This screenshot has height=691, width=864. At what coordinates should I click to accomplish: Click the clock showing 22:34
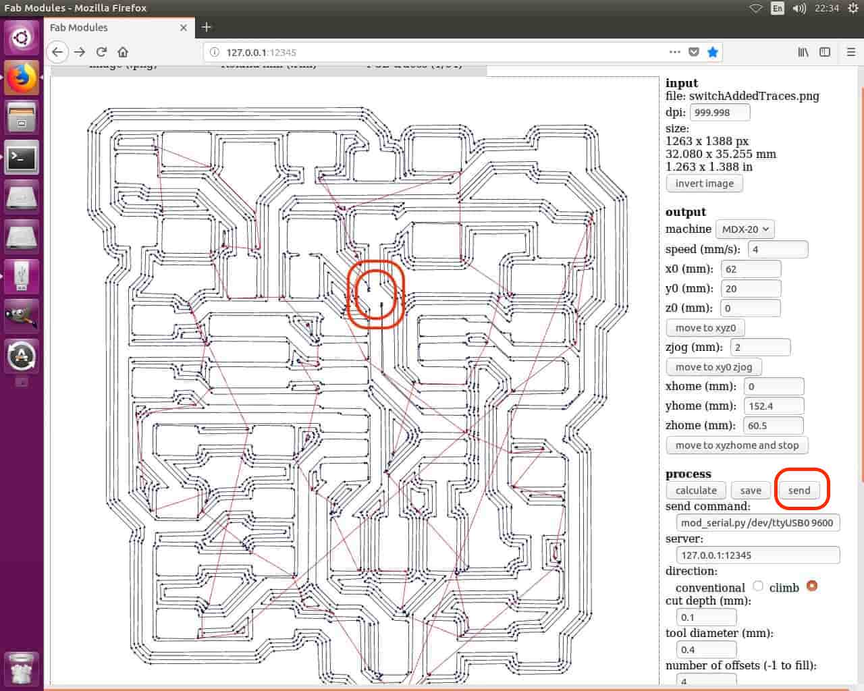pyautogui.click(x=826, y=8)
